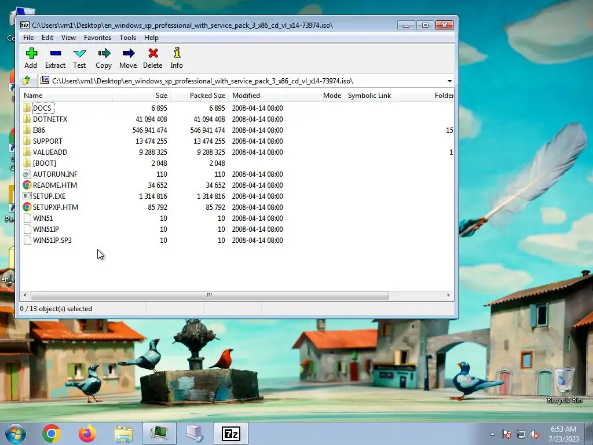
Task: Click the Test archive icon
Action: click(x=79, y=53)
